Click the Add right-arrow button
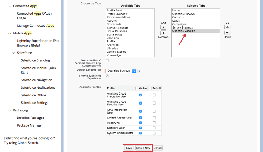Screen dimensions: 263x152 click(163, 27)
